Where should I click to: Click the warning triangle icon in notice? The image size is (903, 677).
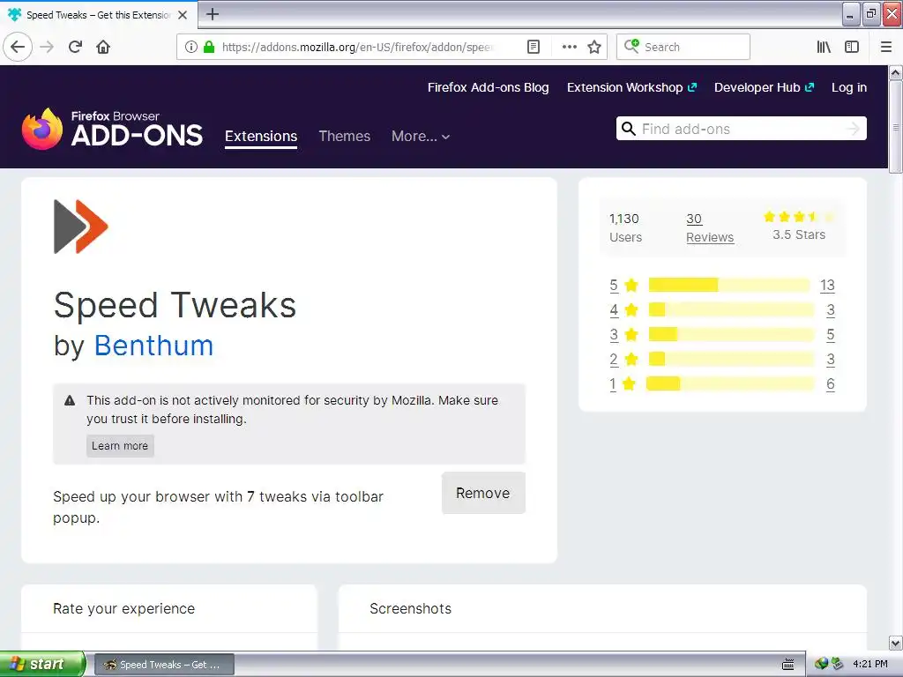(x=70, y=400)
